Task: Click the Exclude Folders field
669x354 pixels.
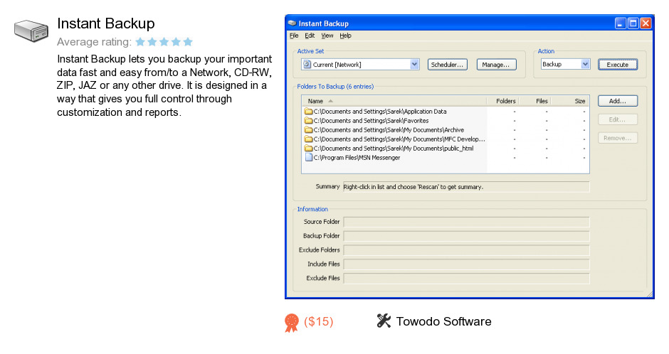Action: pyautogui.click(x=466, y=250)
